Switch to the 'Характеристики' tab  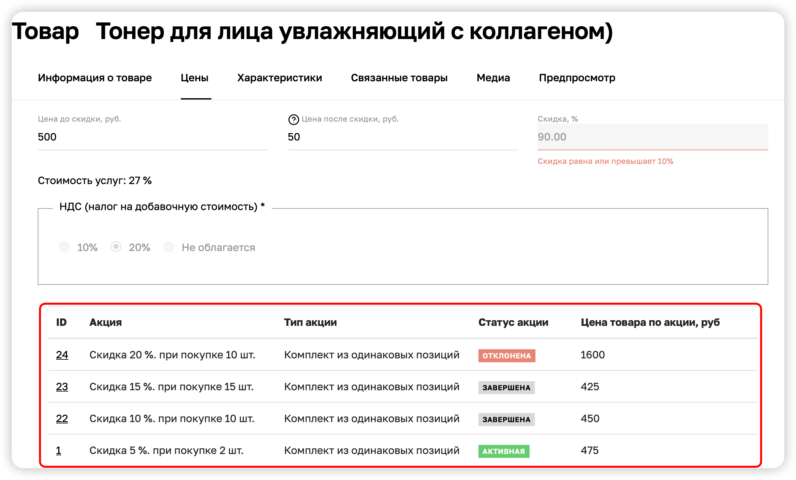pyautogui.click(x=279, y=78)
